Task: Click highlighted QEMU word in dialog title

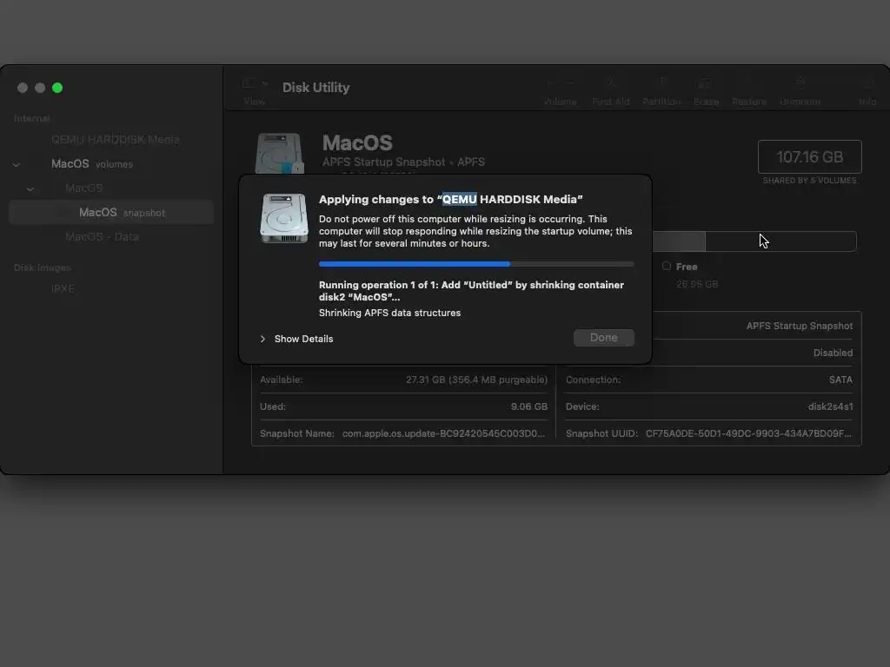Action: click(x=459, y=199)
